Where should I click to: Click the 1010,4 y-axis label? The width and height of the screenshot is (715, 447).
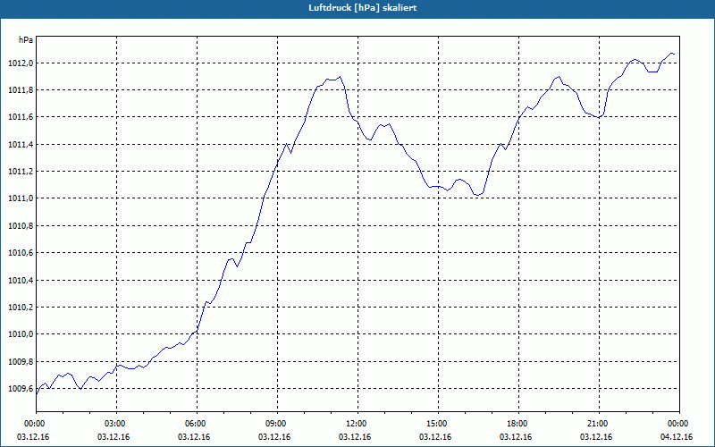tap(21, 280)
